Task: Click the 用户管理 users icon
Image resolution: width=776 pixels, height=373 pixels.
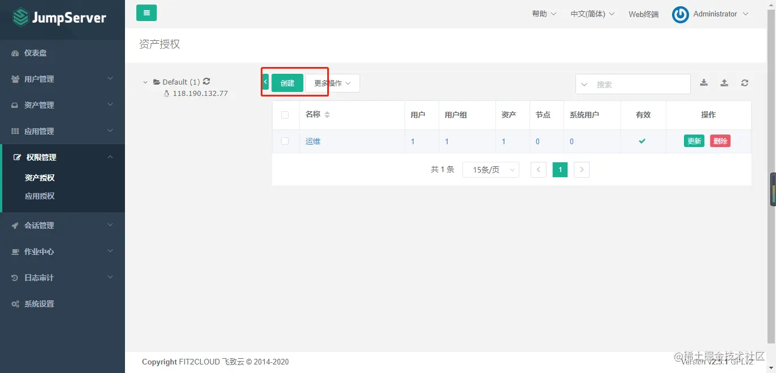Action: click(15, 79)
